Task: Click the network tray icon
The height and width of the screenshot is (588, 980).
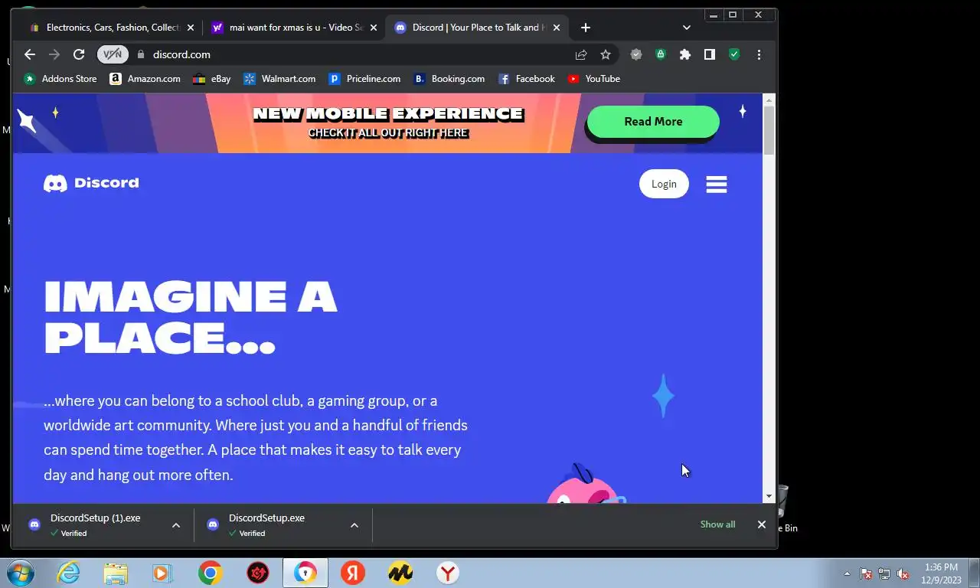Action: coord(884,573)
